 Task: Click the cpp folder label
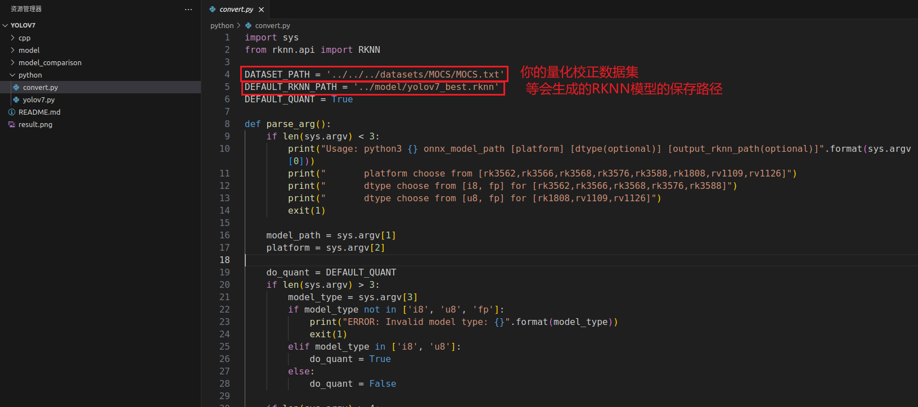(24, 38)
